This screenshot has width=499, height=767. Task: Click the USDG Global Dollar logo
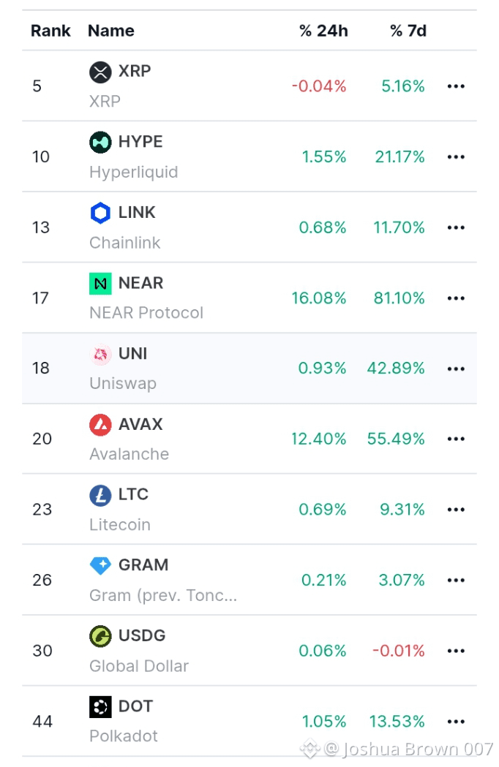click(100, 636)
